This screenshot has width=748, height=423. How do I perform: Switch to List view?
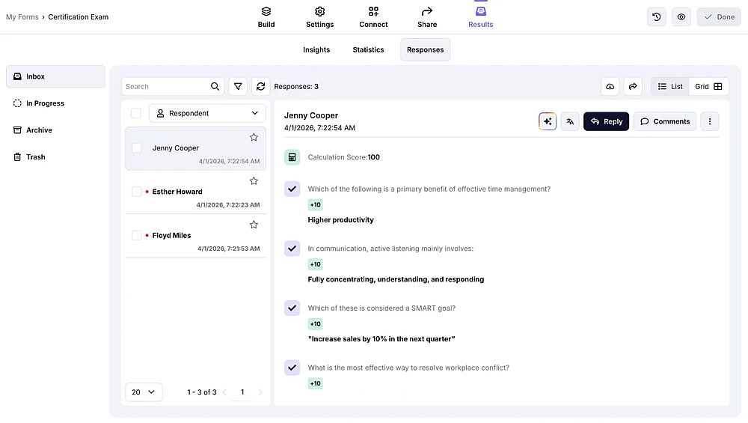[x=669, y=86]
